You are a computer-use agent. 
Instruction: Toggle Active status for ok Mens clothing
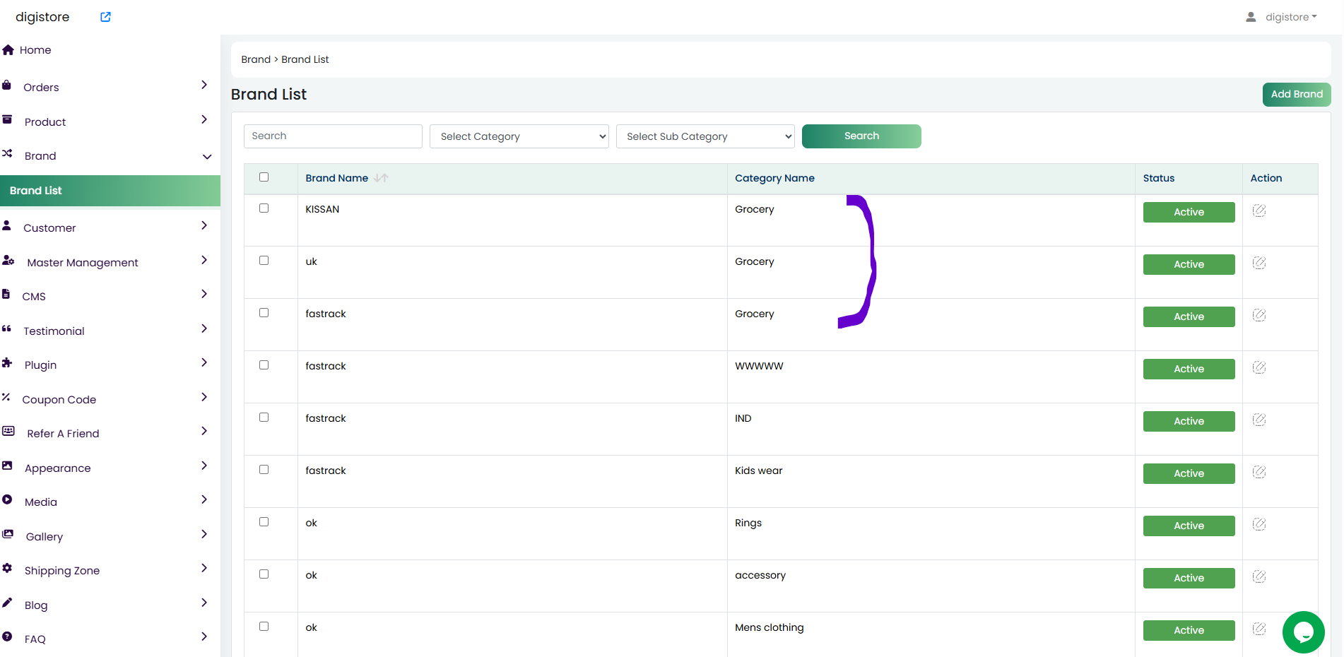1189,630
